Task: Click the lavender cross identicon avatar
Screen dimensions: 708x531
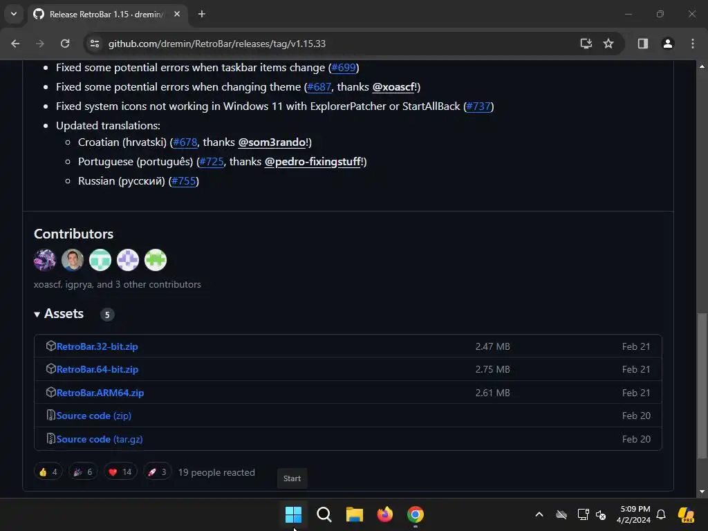Action: 128,260
